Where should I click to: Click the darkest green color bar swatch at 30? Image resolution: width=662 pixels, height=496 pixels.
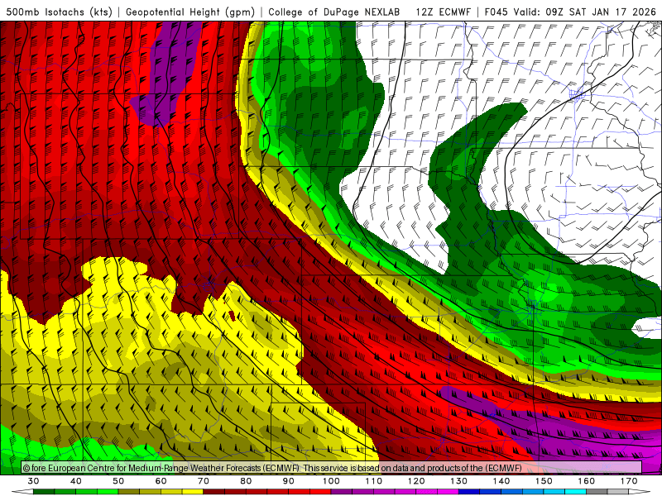coord(44,492)
